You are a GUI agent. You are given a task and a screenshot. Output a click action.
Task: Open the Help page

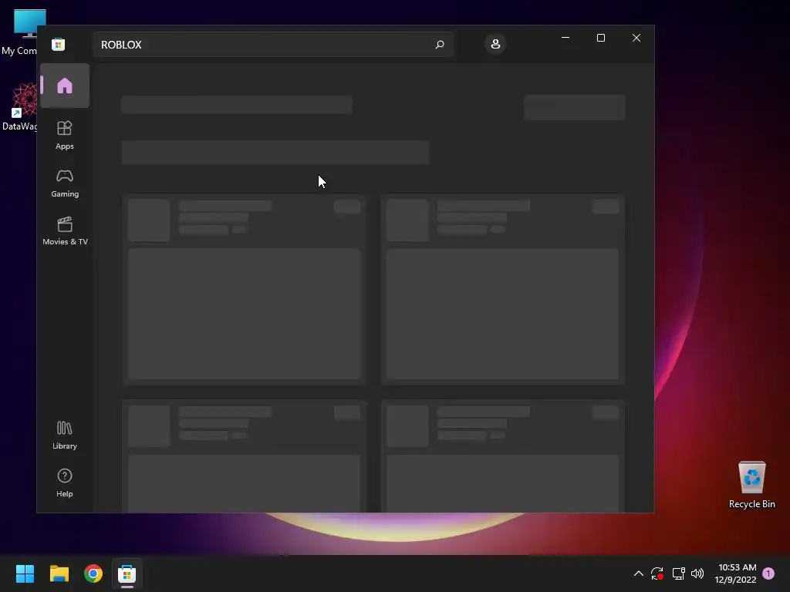65,483
